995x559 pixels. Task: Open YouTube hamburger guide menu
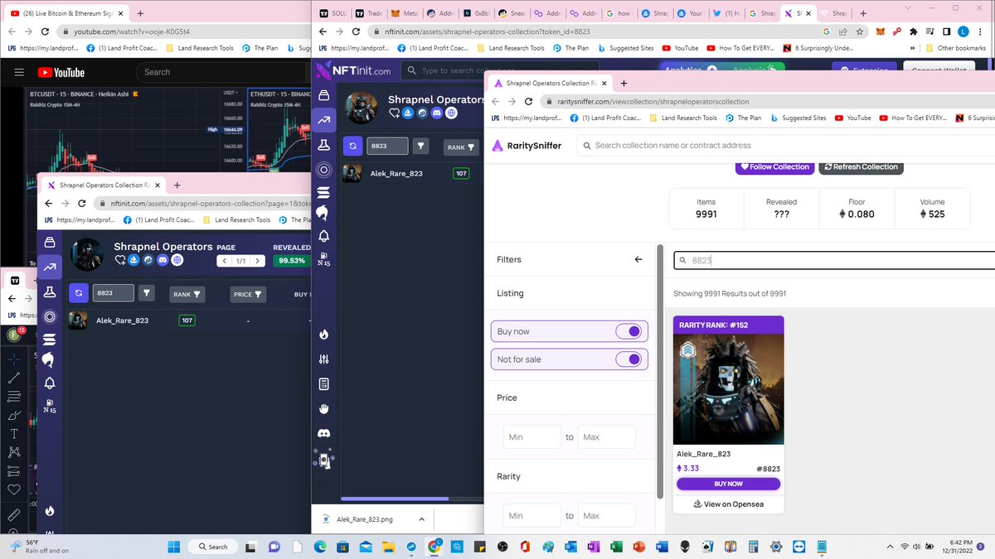click(18, 73)
